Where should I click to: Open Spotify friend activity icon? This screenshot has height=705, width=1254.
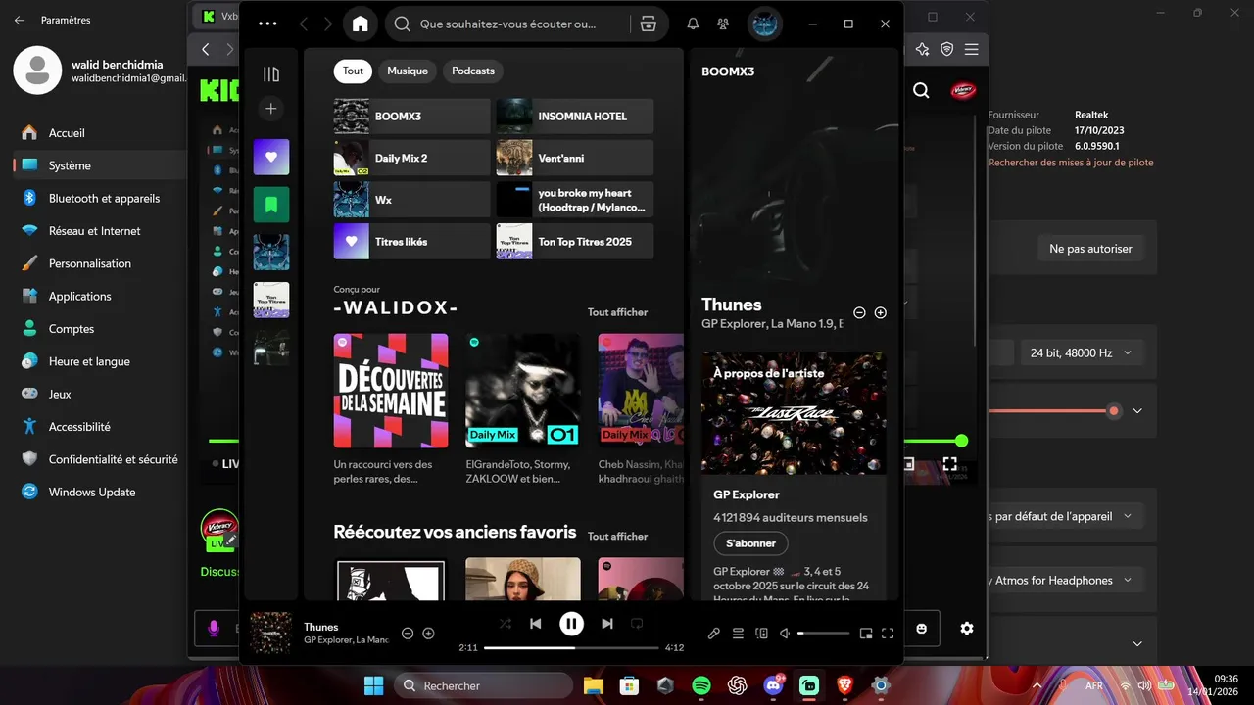[723, 23]
